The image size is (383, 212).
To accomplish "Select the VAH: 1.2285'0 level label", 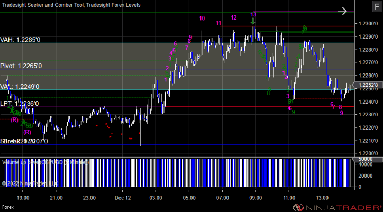I will (x=20, y=40).
